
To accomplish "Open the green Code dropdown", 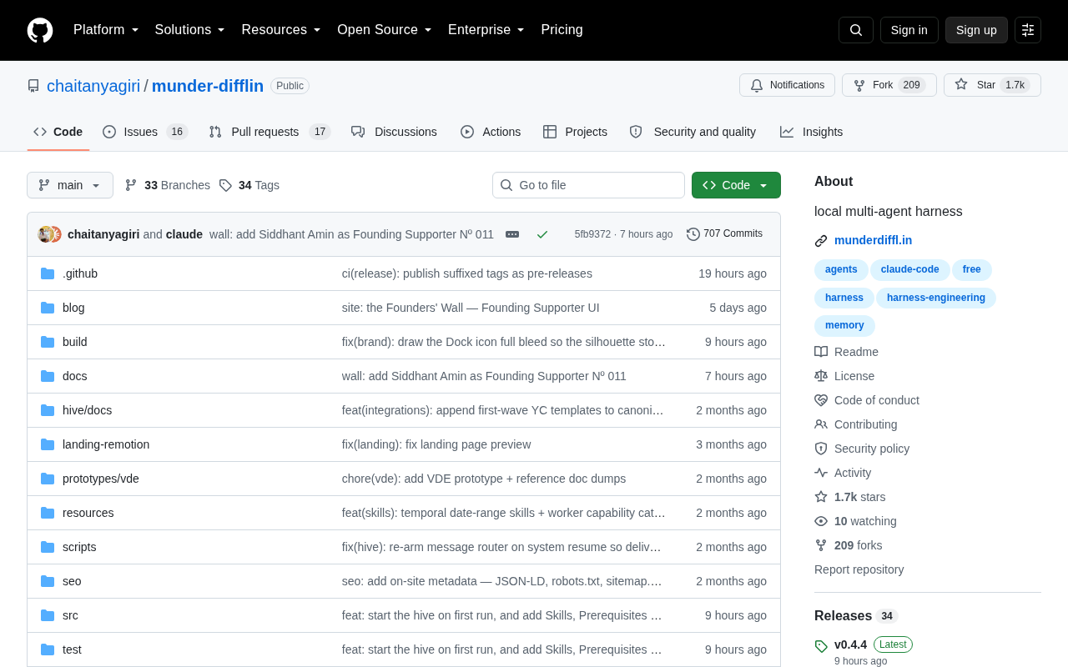I will pyautogui.click(x=736, y=185).
